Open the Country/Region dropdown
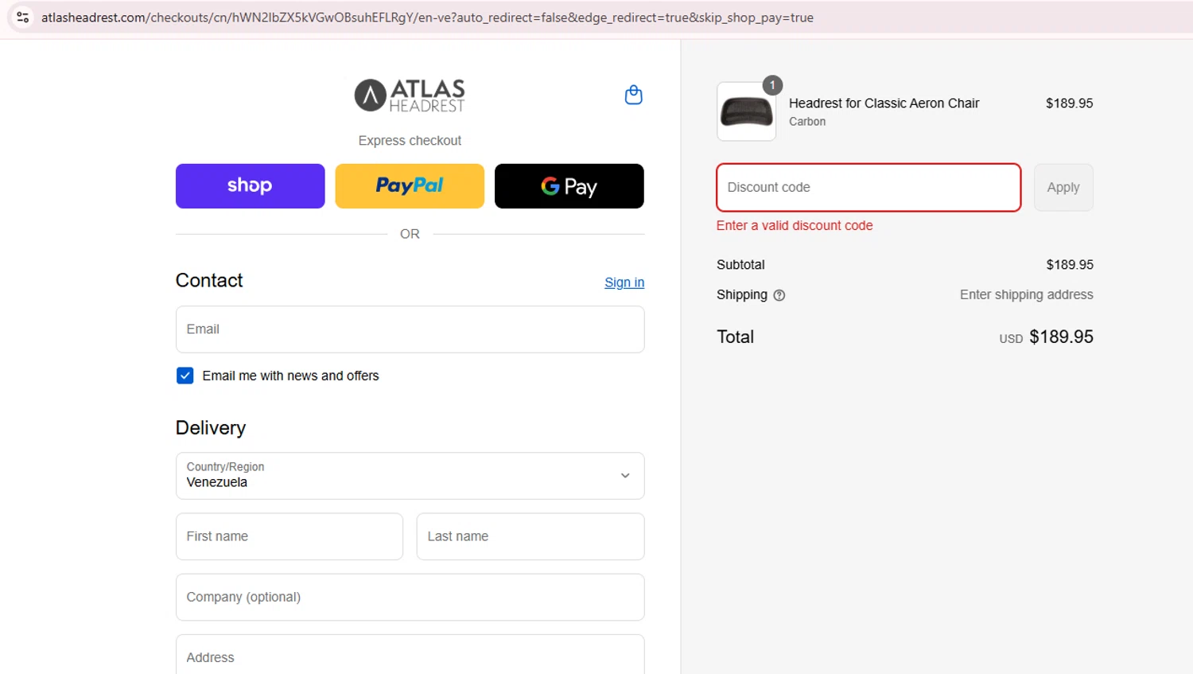Image resolution: width=1193 pixels, height=674 pixels. [410, 476]
